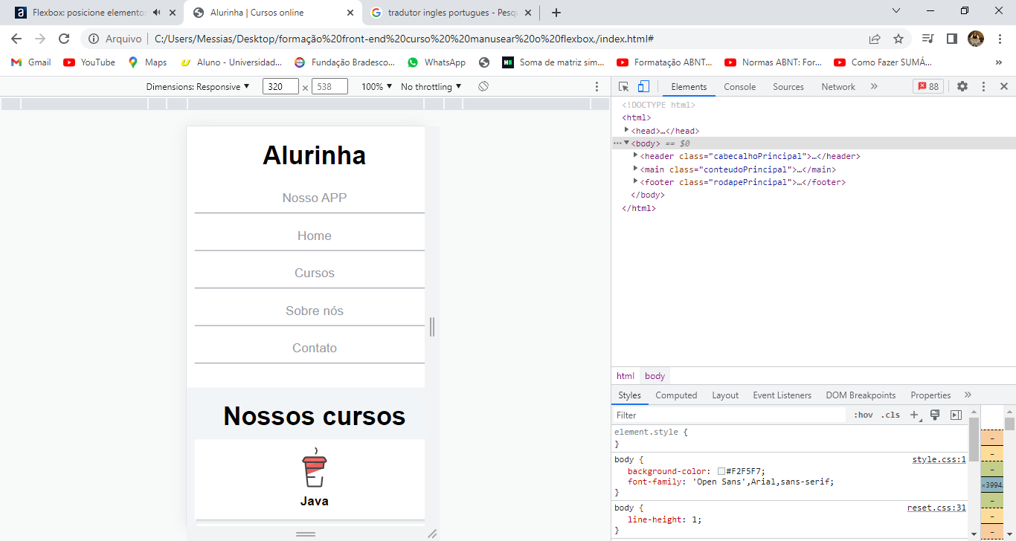Open the YouTube bookmark
1016x541 pixels.
coord(89,62)
